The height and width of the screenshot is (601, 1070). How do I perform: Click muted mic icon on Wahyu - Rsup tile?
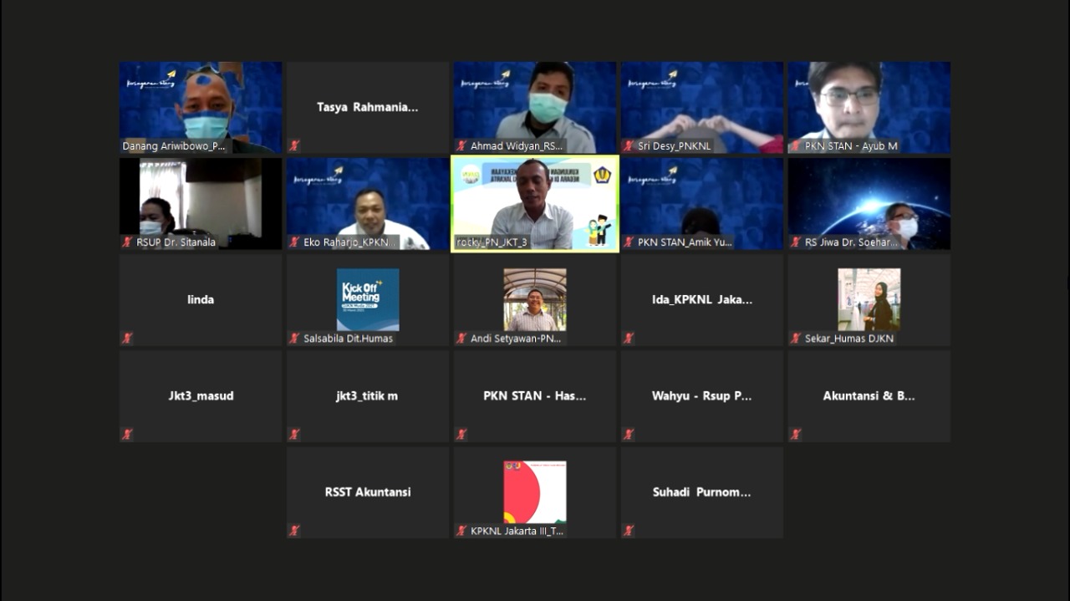click(x=629, y=435)
